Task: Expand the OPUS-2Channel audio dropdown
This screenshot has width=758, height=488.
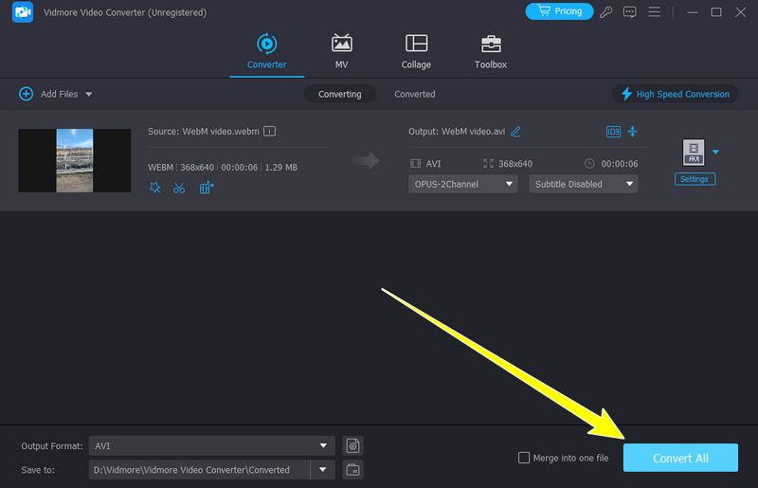Action: click(x=462, y=184)
